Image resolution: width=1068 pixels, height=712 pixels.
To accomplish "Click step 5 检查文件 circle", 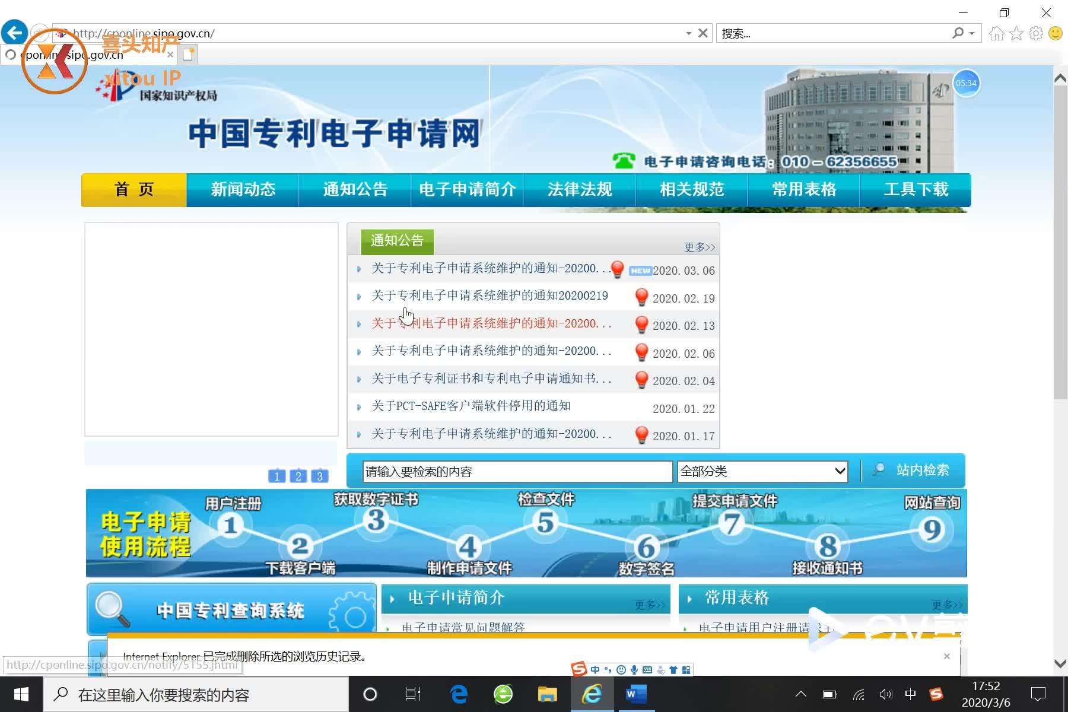I will pos(545,523).
